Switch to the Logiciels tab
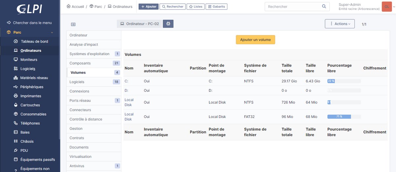The image size is (396, 172). pyautogui.click(x=77, y=82)
